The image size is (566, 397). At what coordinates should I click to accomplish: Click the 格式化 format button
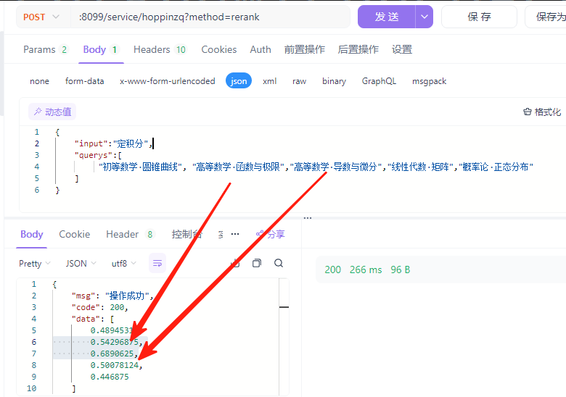[x=542, y=112]
